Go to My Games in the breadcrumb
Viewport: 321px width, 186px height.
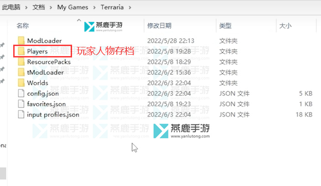[x=72, y=7]
